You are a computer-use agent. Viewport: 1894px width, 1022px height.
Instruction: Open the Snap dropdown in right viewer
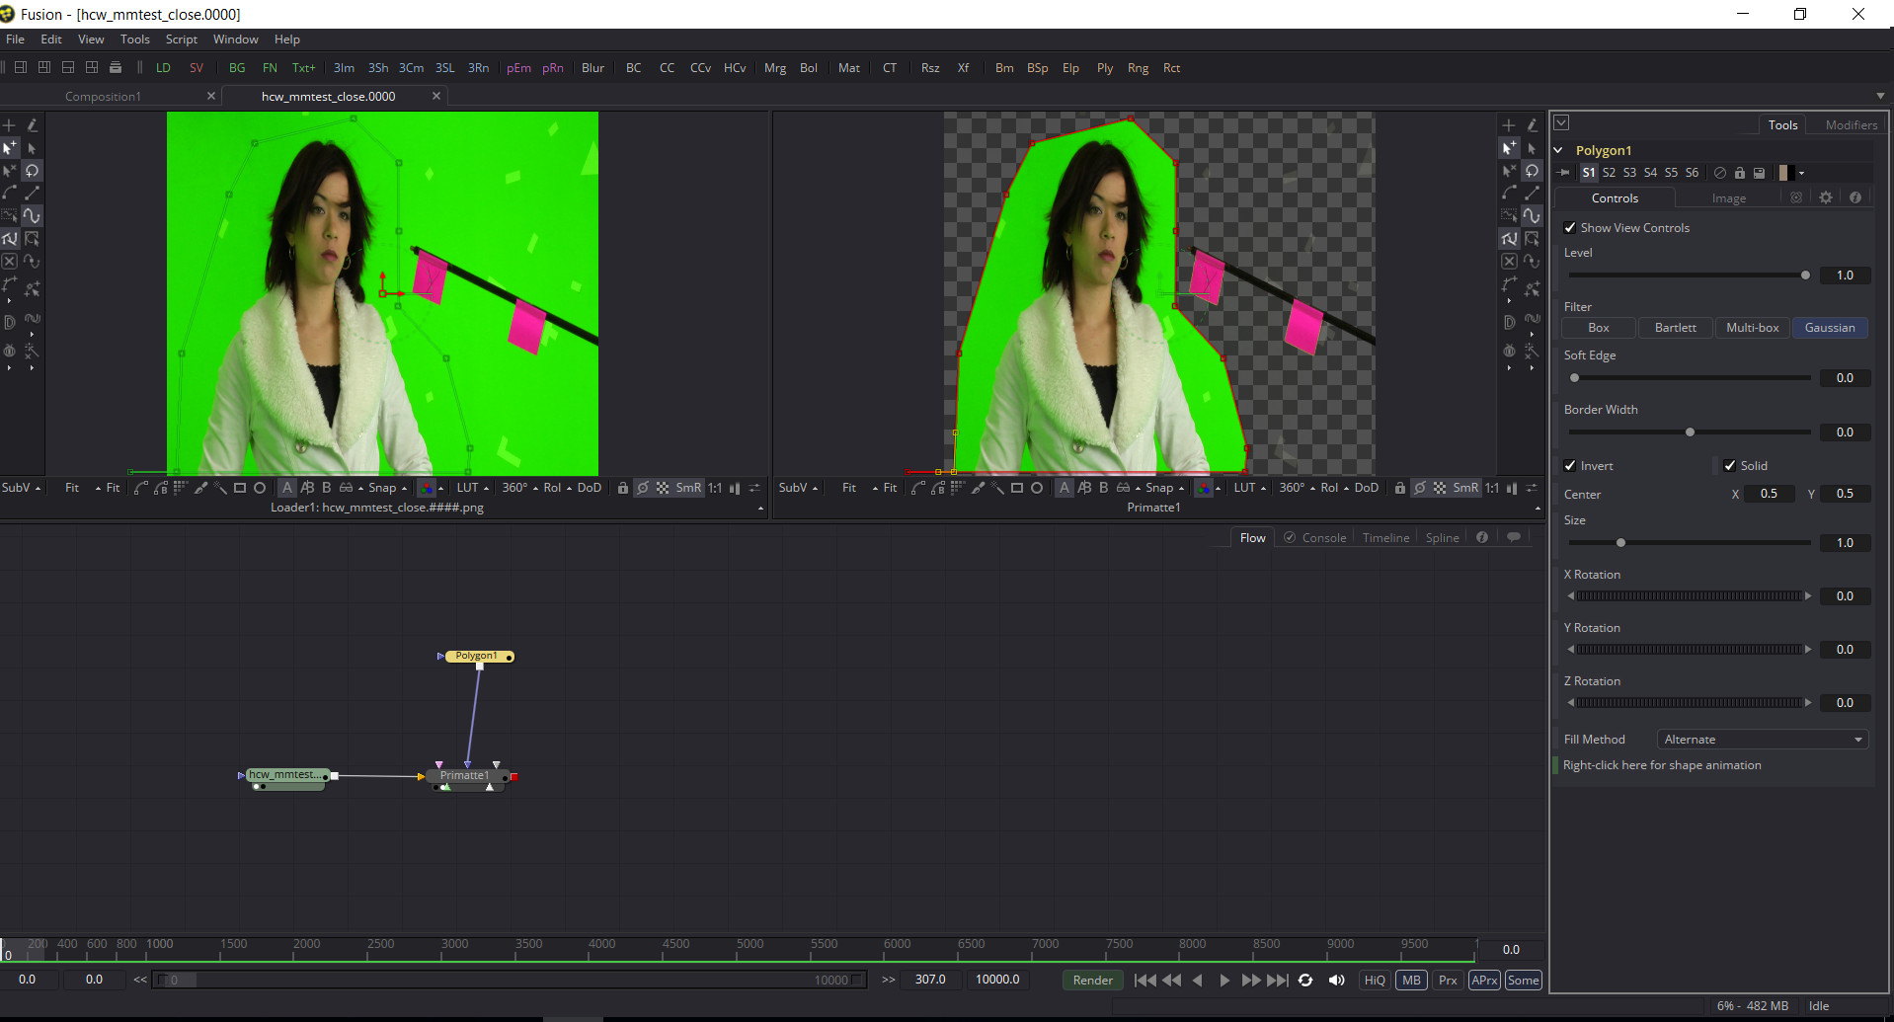coord(1165,488)
